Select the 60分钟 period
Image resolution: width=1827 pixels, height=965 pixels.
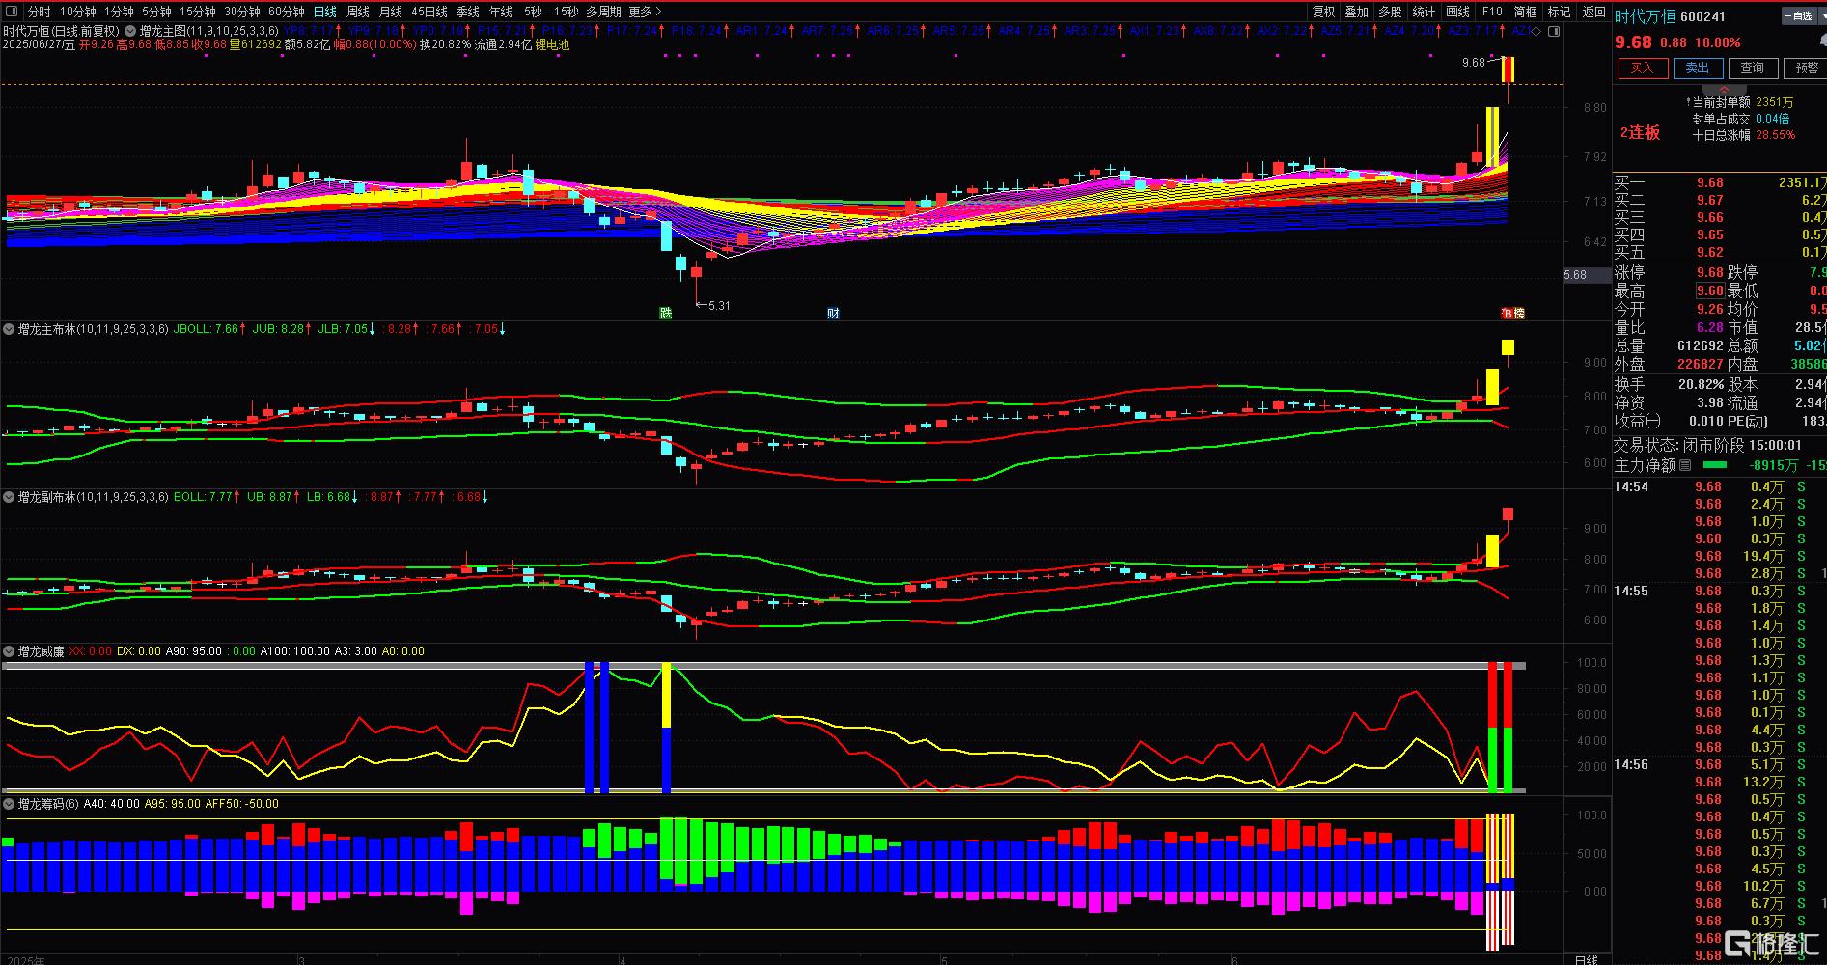(287, 12)
